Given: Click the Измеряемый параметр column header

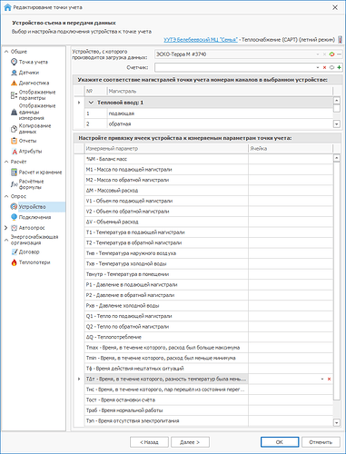Looking at the screenshot, I should click(x=166, y=149).
